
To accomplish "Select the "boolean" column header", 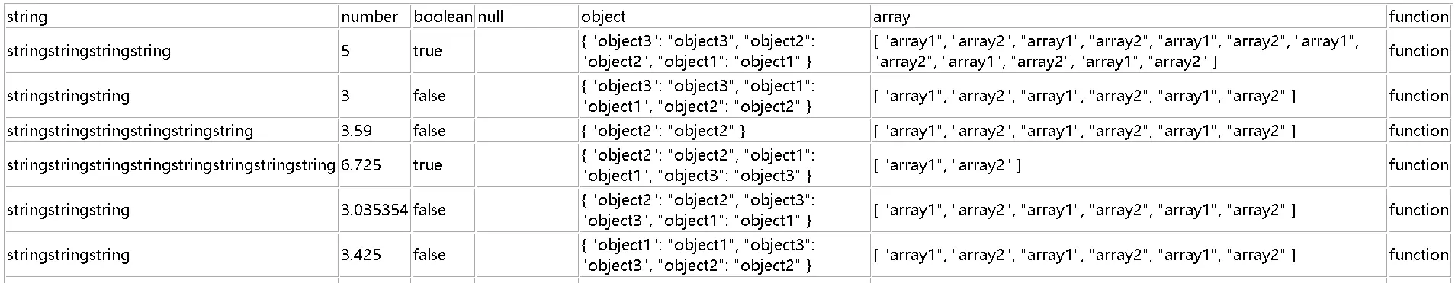I will point(443,17).
